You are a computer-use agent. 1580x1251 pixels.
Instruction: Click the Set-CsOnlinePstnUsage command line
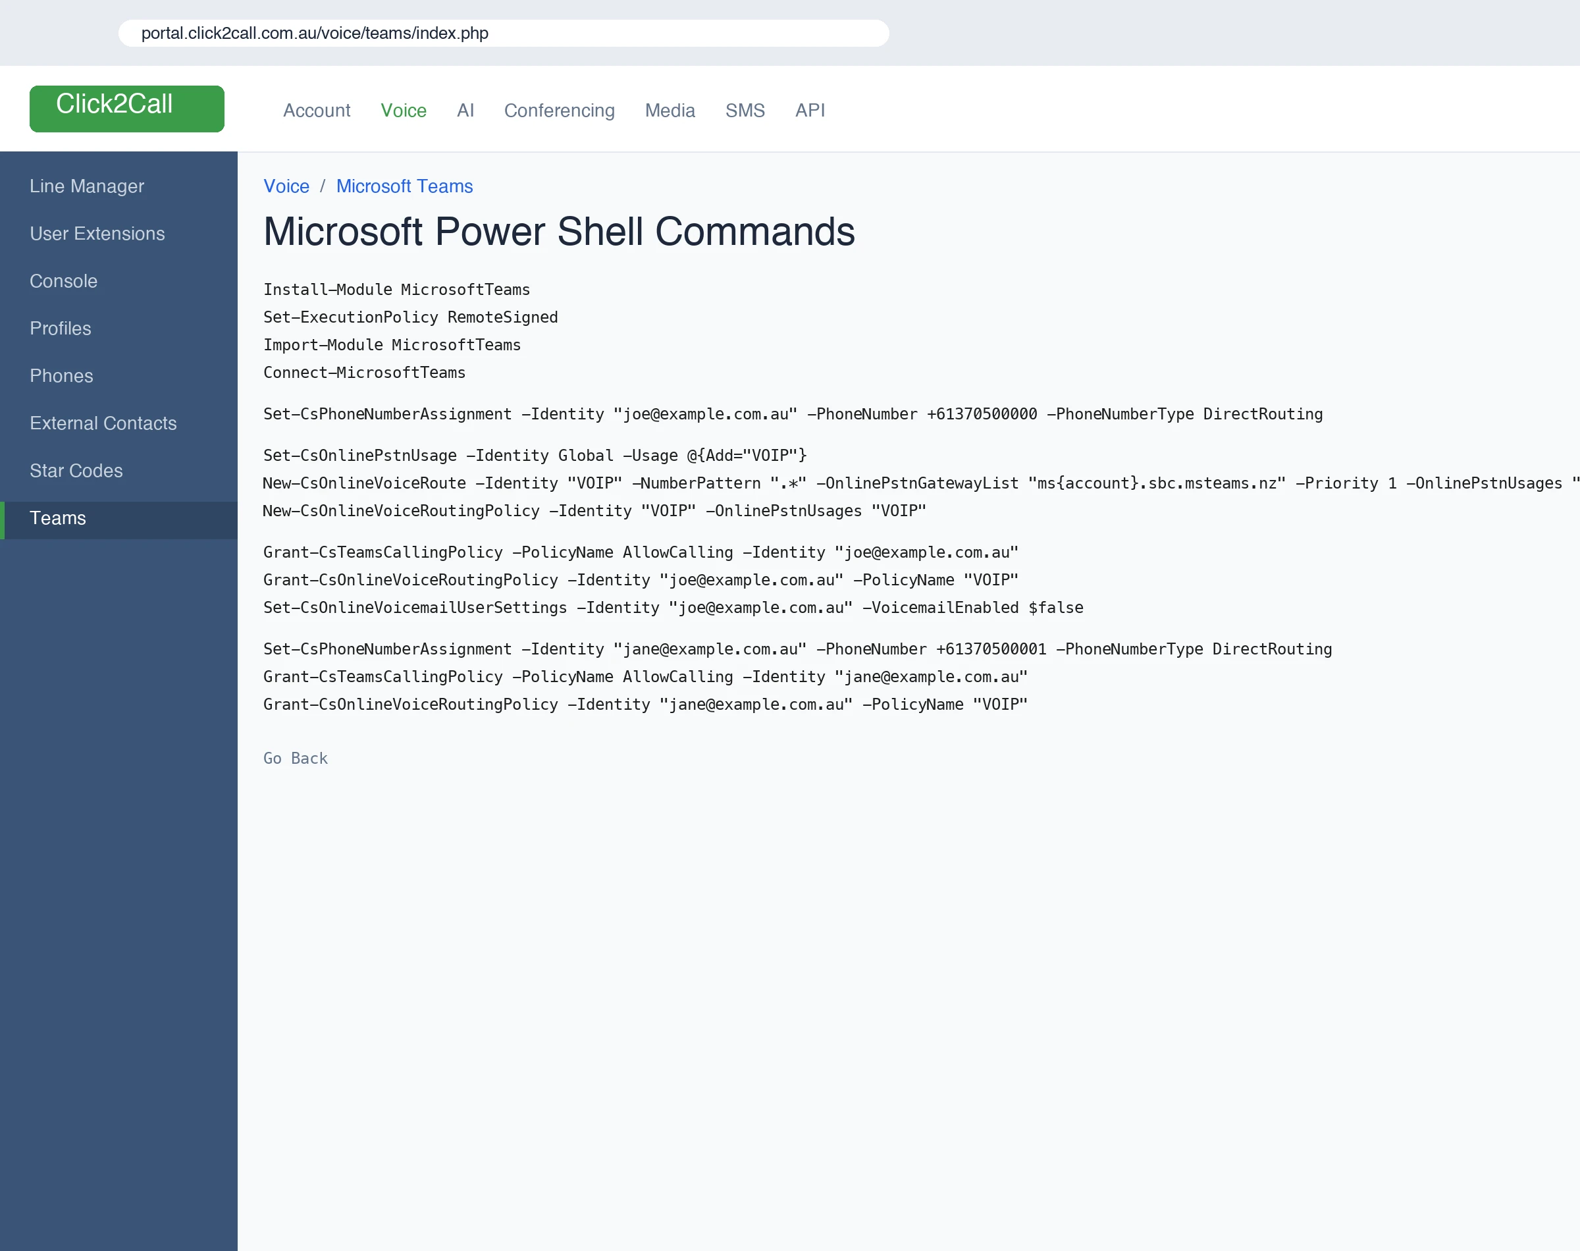click(535, 456)
